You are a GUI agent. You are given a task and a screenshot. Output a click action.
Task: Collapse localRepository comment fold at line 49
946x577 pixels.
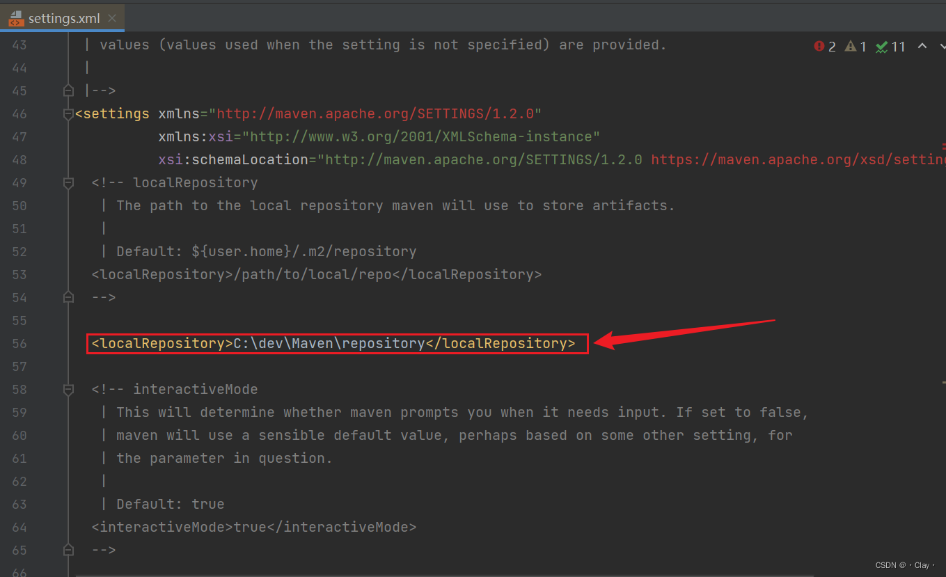(68, 182)
